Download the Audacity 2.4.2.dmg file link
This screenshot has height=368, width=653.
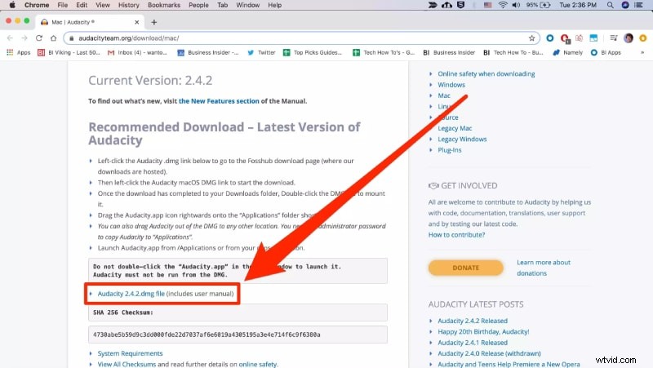point(131,294)
